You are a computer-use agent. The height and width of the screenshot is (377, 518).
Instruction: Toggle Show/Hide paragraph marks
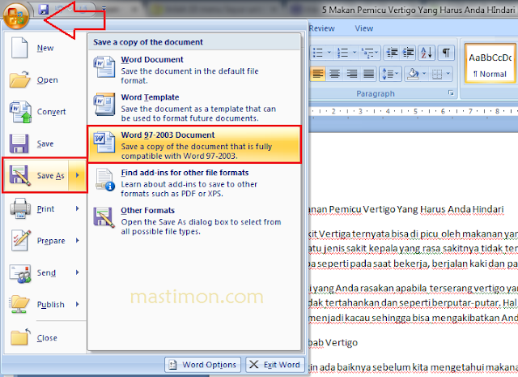[446, 53]
